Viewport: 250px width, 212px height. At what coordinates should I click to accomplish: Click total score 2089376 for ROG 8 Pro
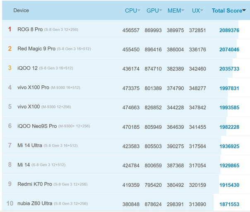[229, 30]
